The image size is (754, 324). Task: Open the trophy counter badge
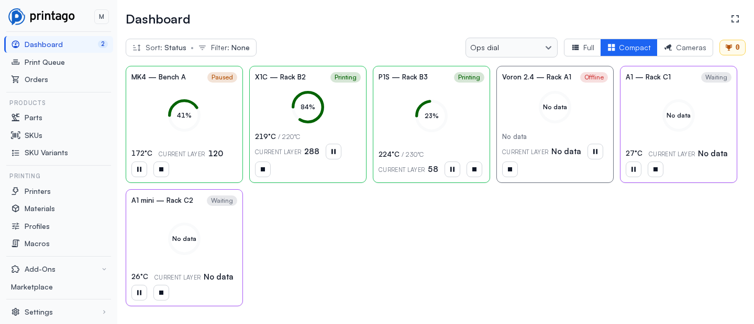click(733, 48)
